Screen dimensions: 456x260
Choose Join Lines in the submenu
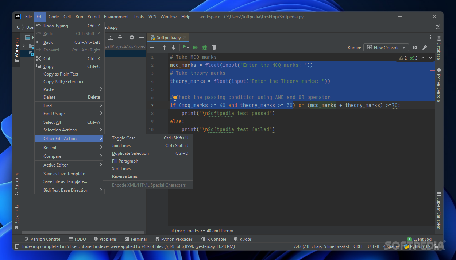pyautogui.click(x=148, y=146)
